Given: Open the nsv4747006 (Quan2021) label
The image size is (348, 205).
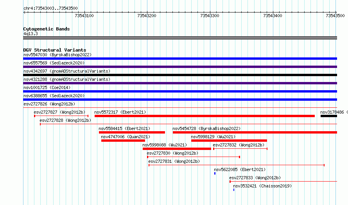Looking at the screenshot, I should pyautogui.click(x=126, y=137).
